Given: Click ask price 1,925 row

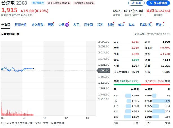Looking at the screenshot, I should [x=157, y=106].
